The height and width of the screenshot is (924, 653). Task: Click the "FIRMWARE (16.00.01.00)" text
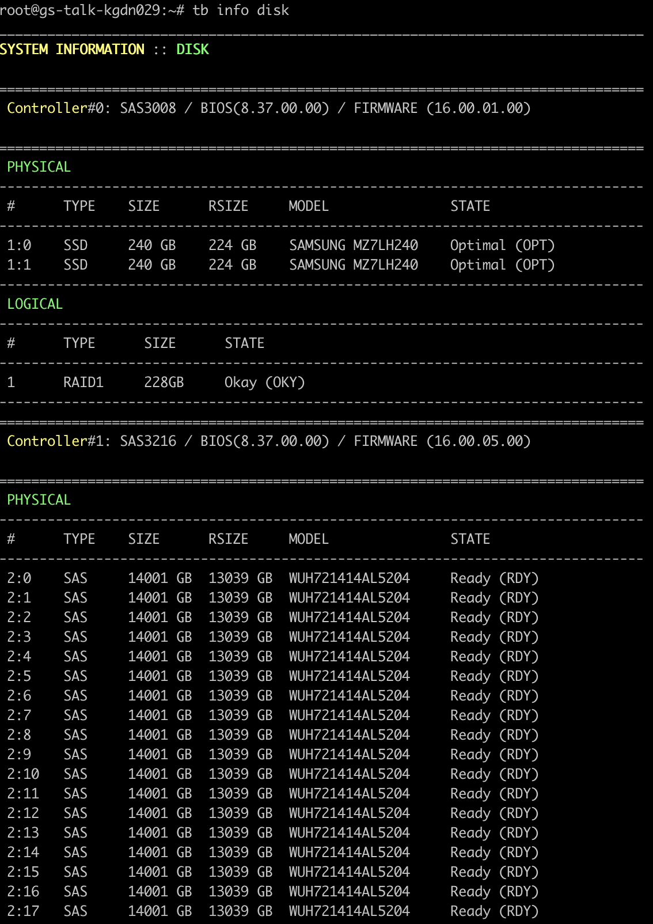[442, 108]
